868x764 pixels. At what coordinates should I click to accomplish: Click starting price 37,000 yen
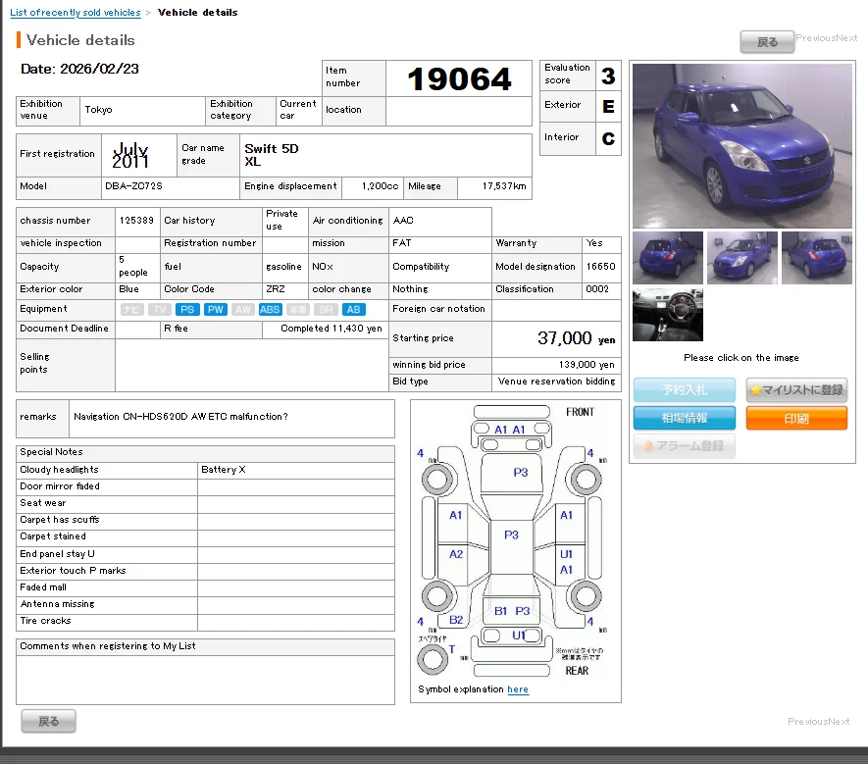577,338
